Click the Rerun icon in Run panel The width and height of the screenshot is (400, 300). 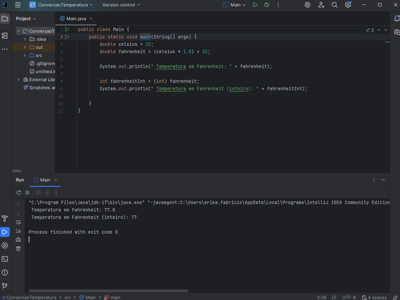19,193
